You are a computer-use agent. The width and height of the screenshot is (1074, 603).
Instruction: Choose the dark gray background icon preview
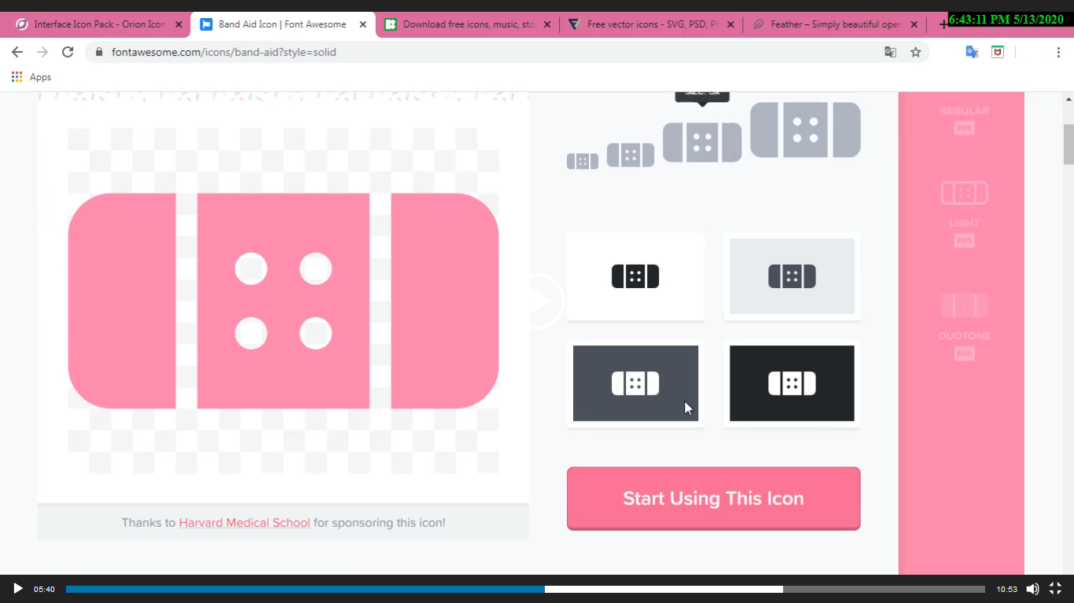(x=635, y=383)
